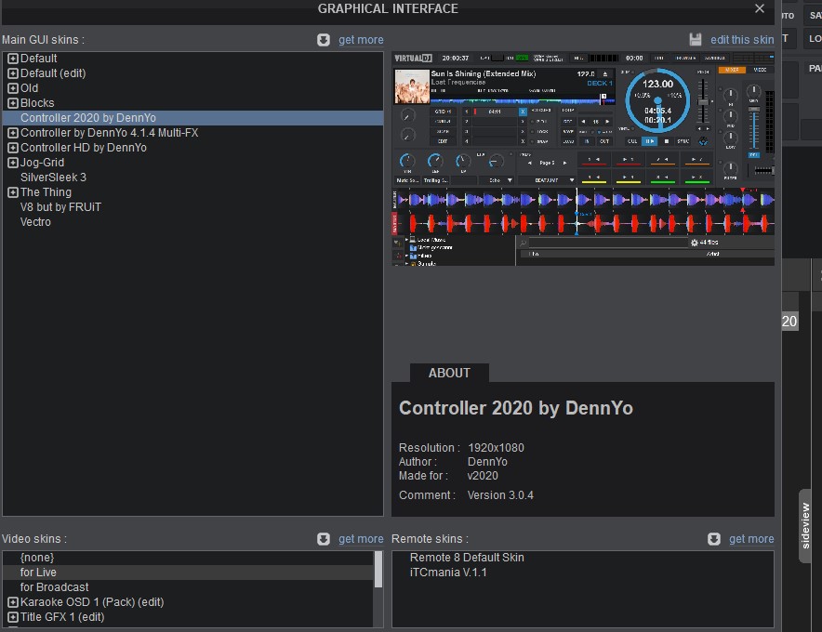Choose the for Live video skin
This screenshot has height=632, width=822.
tap(188, 573)
